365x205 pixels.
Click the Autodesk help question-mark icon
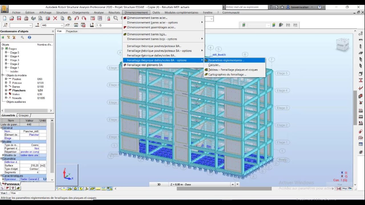[319, 7]
